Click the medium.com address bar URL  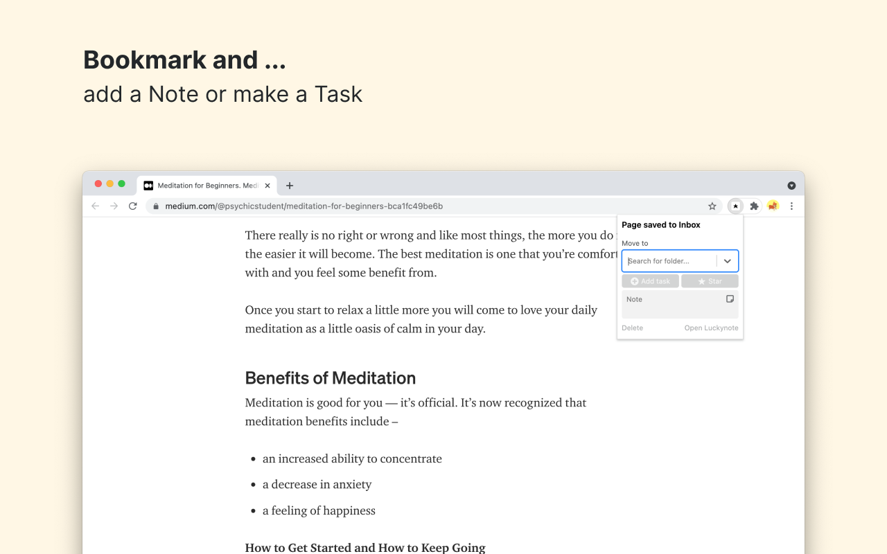click(x=304, y=206)
